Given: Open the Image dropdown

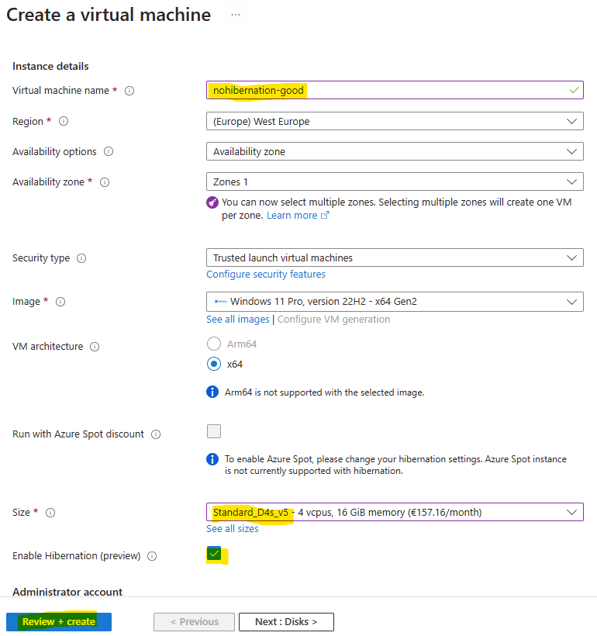Looking at the screenshot, I should pyautogui.click(x=395, y=302).
